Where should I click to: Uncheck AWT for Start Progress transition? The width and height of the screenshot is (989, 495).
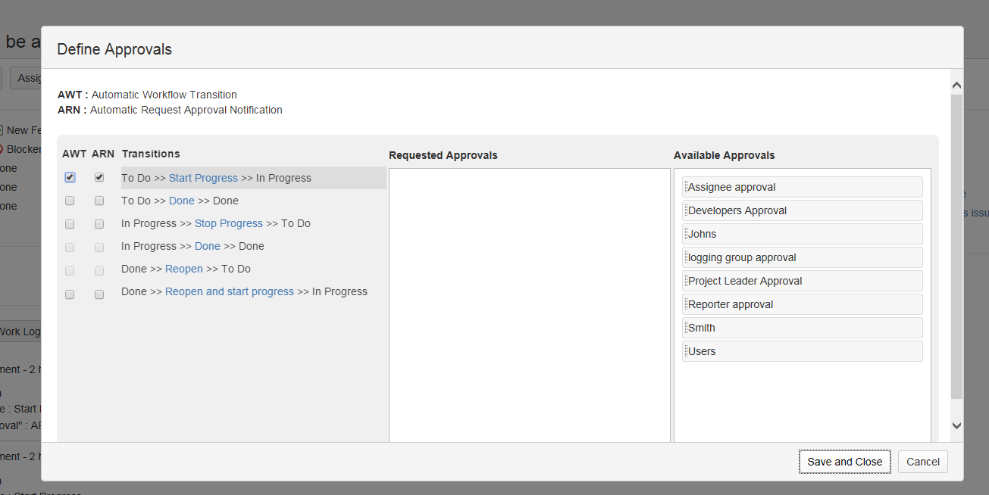70,178
